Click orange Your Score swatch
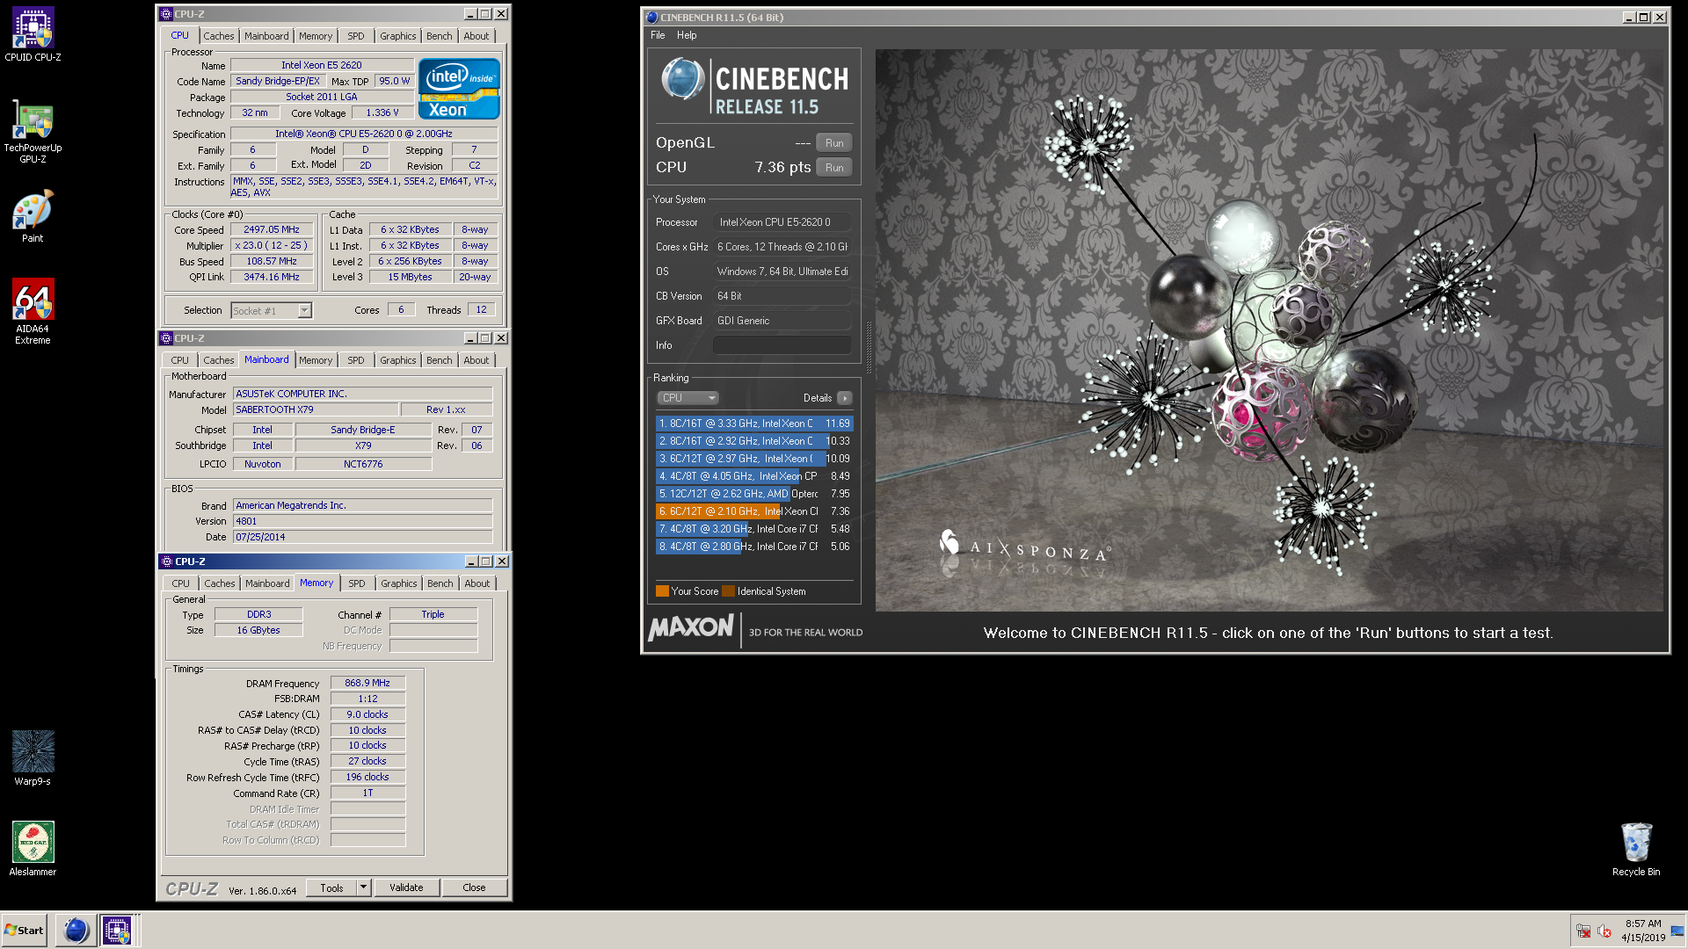This screenshot has width=1688, height=949. pyautogui.click(x=662, y=591)
